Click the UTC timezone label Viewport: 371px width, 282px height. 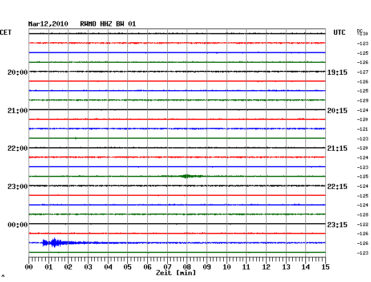click(339, 33)
